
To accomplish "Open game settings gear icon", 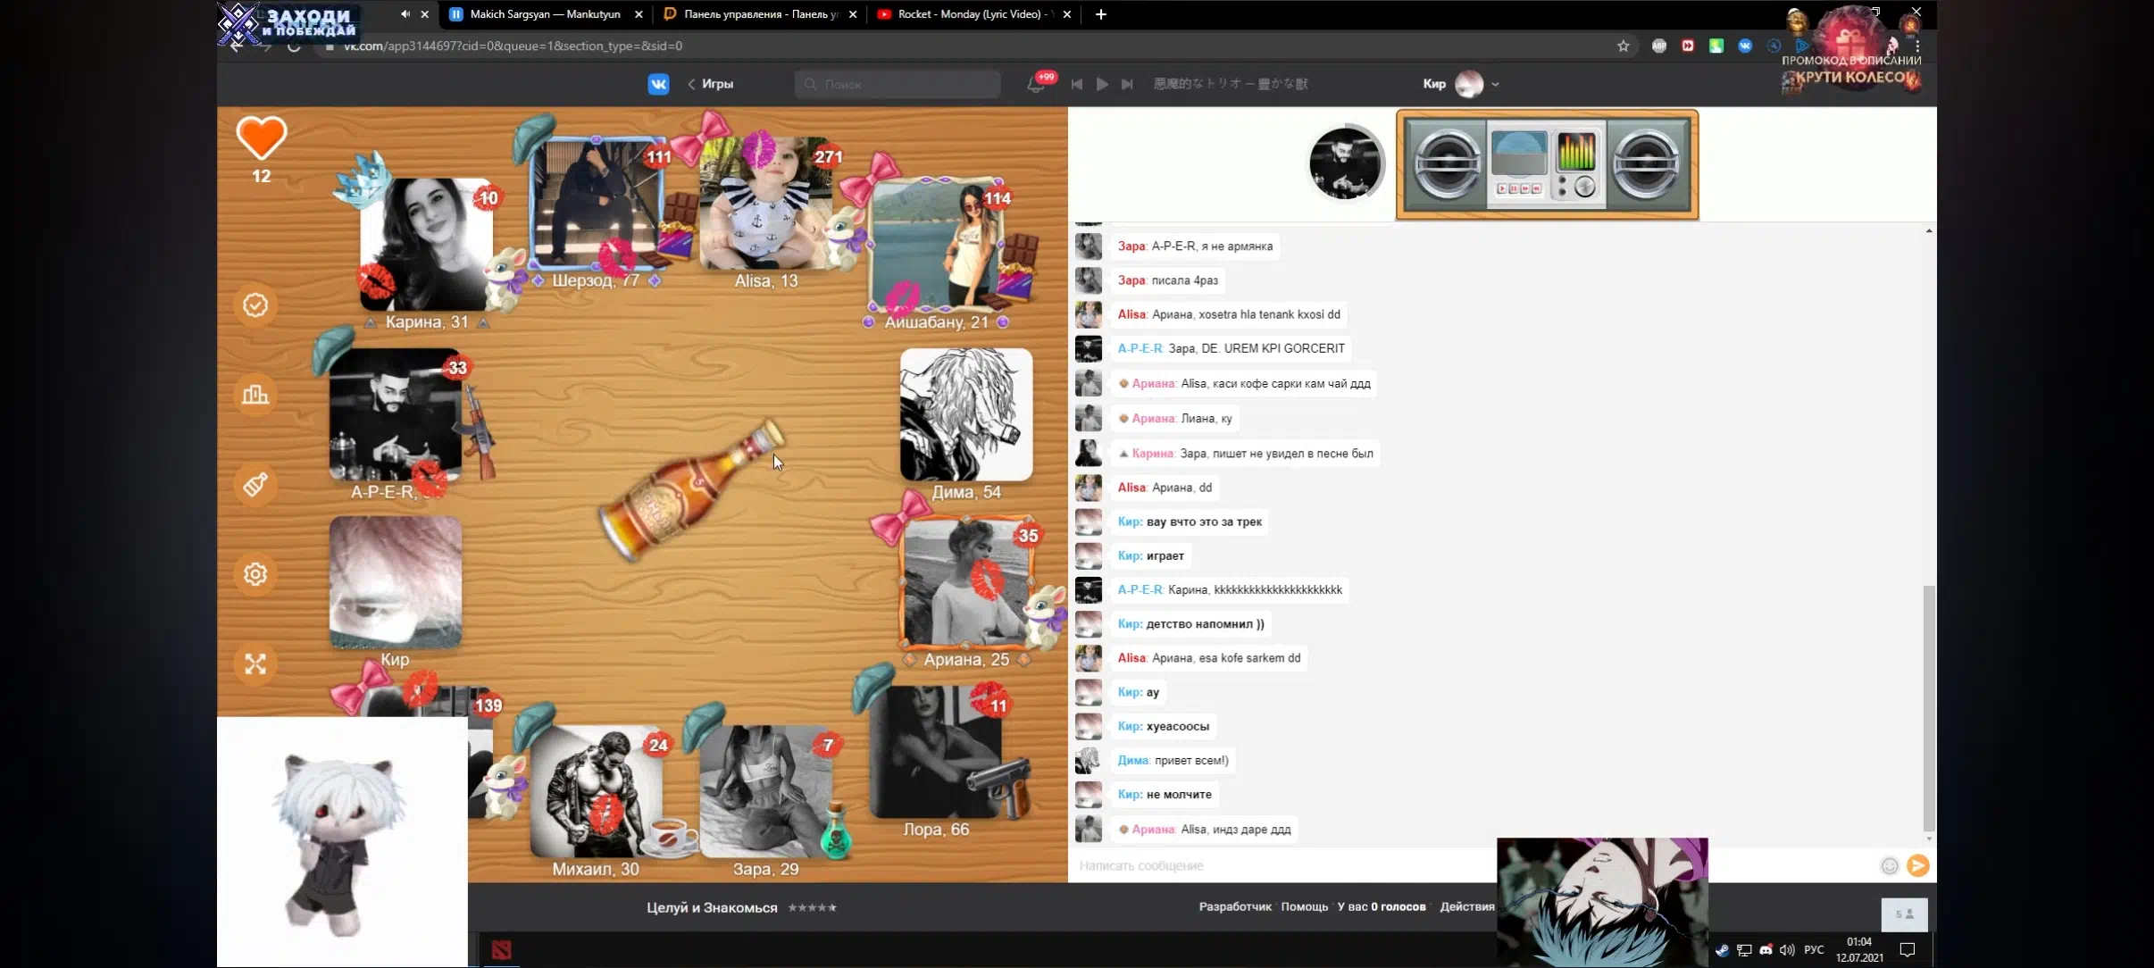I will [255, 574].
